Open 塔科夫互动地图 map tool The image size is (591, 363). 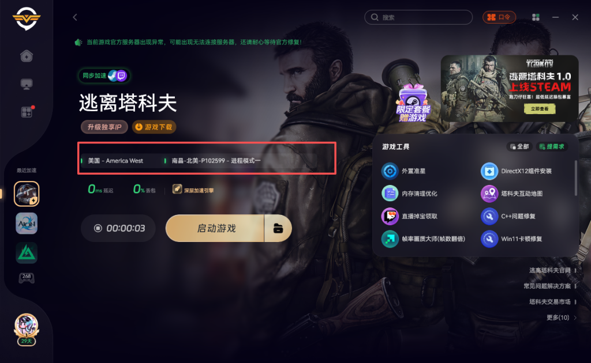point(512,194)
